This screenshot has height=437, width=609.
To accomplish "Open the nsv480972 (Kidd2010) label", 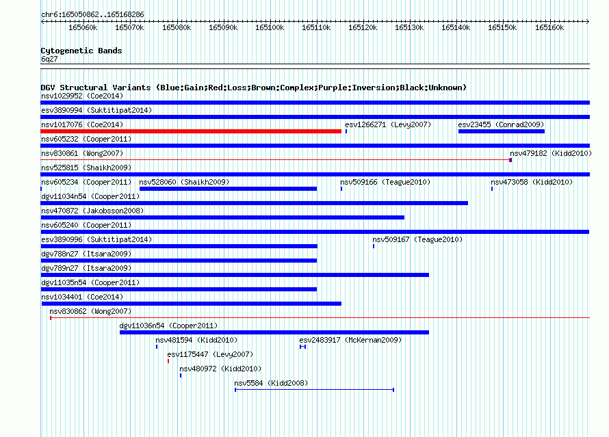I will (x=220, y=369).
